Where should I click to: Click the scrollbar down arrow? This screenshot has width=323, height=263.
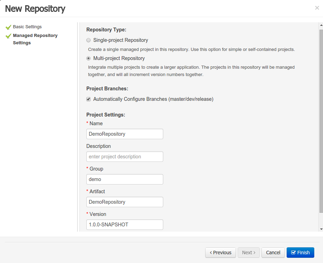click(x=321, y=229)
